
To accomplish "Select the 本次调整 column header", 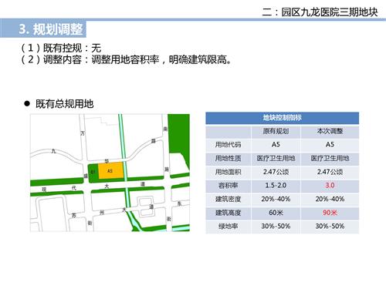I will (330, 132).
